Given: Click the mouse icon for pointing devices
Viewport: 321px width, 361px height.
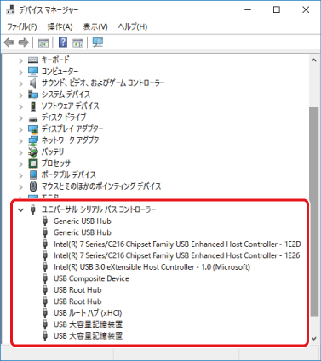Looking at the screenshot, I should click(33, 186).
